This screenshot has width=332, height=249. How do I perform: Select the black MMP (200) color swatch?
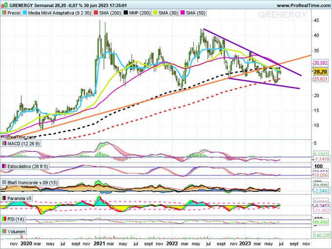tap(125, 13)
